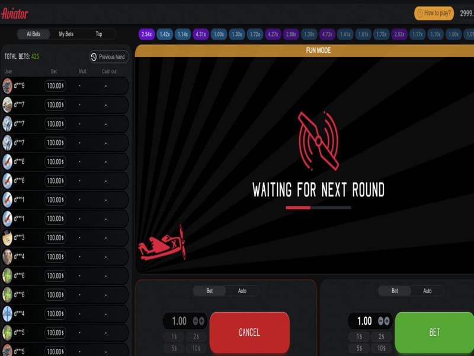Open the 1.10x round result
This screenshot has width=474, height=356.
435,34
